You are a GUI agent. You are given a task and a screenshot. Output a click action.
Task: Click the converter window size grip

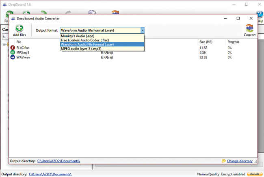coord(255,162)
